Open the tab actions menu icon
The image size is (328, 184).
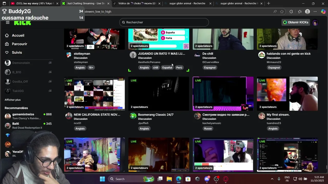(4, 4)
